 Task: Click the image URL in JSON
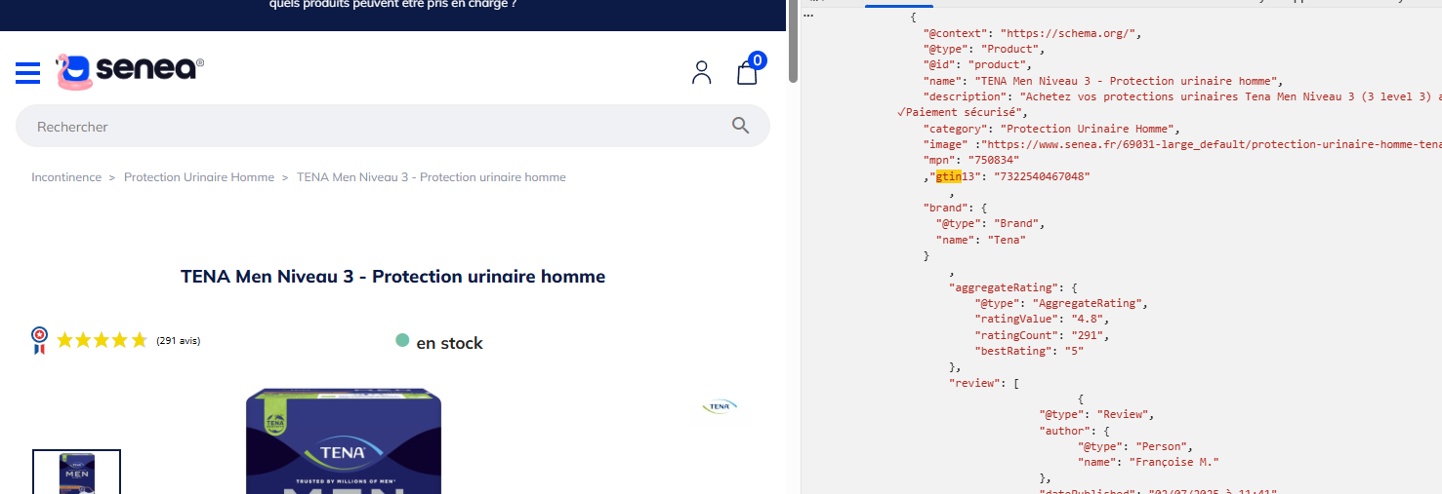pyautogui.click(x=1213, y=144)
